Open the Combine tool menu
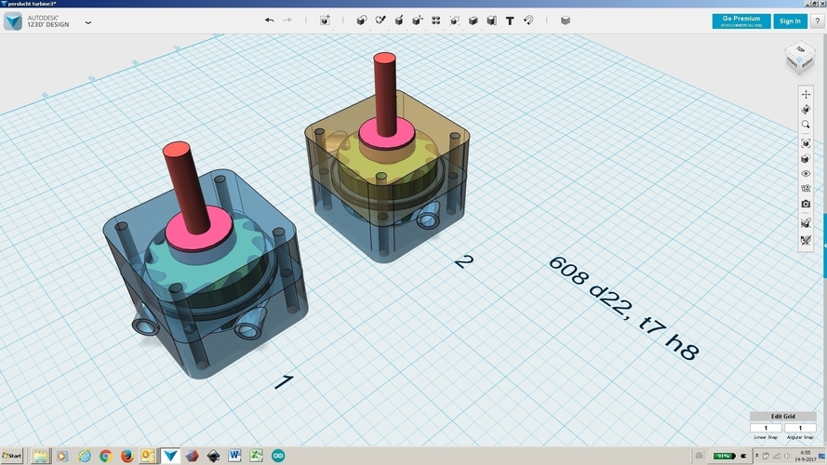 click(x=474, y=20)
